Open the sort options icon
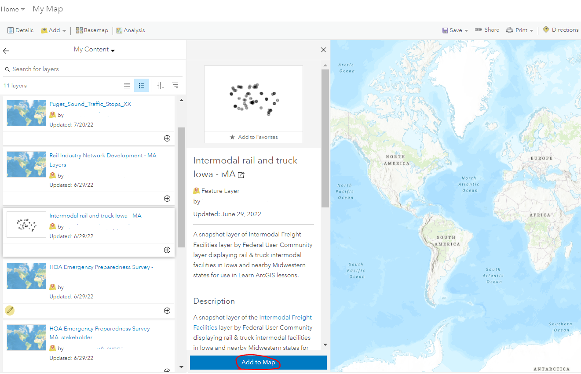The image size is (581, 374). (175, 85)
